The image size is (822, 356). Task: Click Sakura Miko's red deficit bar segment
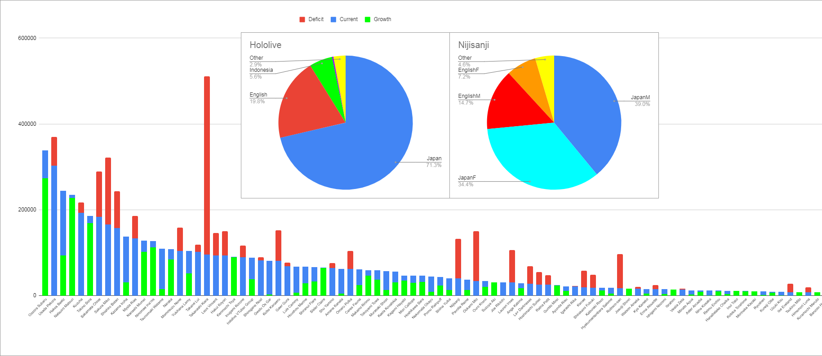coord(108,191)
